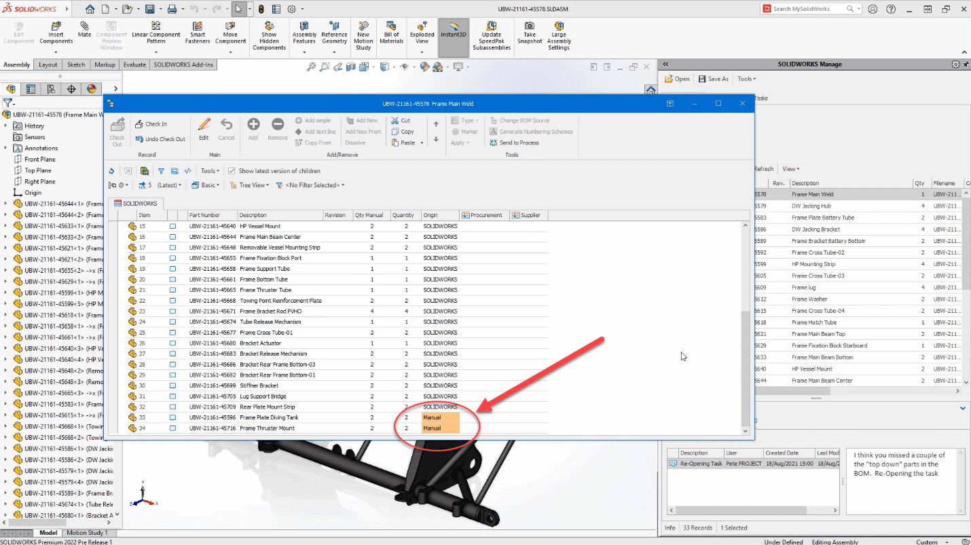Select Frame Hatch Tube row in Manage pane
Image resolution: width=971 pixels, height=545 pixels.
pyautogui.click(x=858, y=322)
